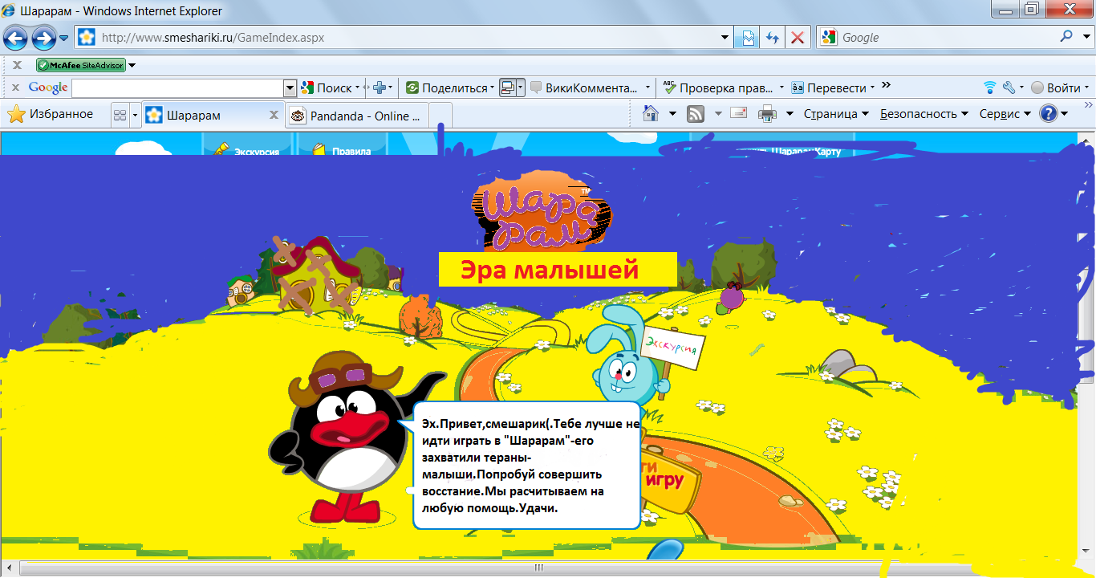This screenshot has height=578, width=1096.
Task: Click the horizontal scrollbar left arrow
Action: (x=10, y=569)
